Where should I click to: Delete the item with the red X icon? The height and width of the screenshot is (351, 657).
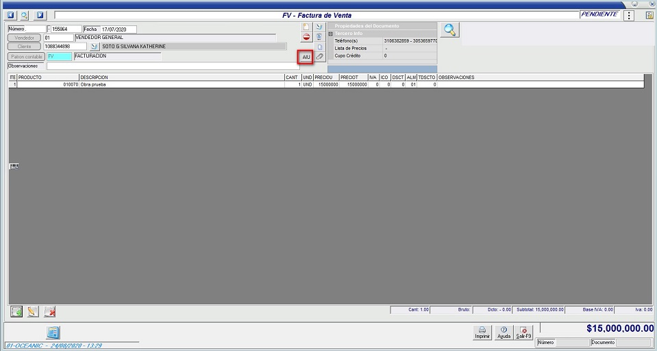(x=49, y=311)
